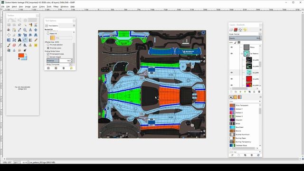This screenshot has height=171, width=304.
Task: Open the Select menu
Action: pos(14,7)
